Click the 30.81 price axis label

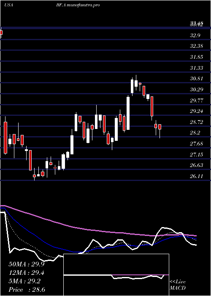tap(196, 79)
